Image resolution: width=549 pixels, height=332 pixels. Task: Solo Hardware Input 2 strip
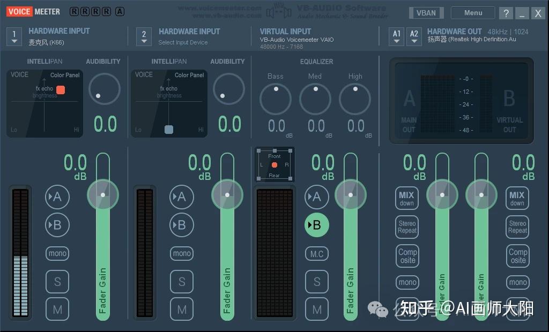(182, 282)
